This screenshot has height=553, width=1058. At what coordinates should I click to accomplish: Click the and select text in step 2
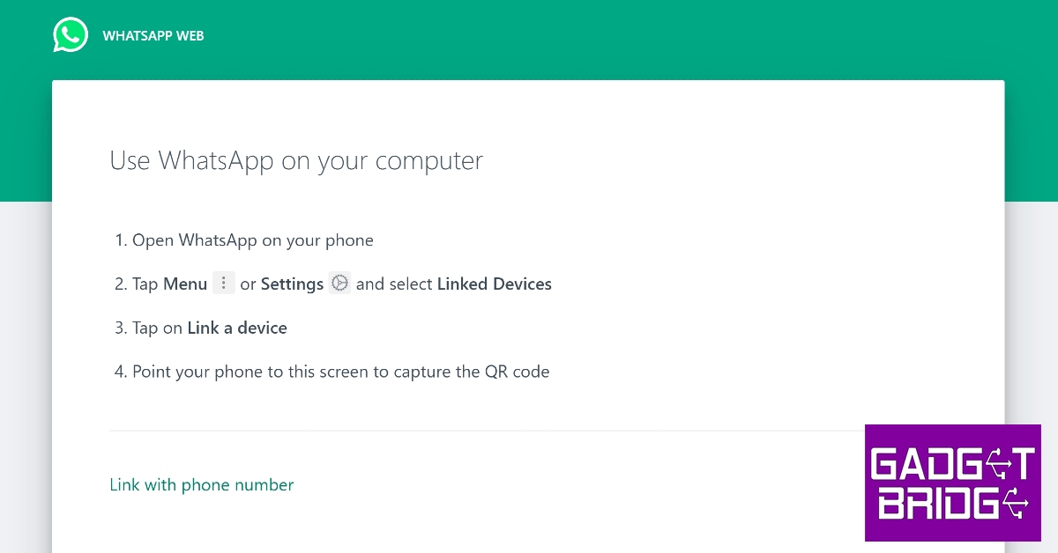(x=394, y=284)
